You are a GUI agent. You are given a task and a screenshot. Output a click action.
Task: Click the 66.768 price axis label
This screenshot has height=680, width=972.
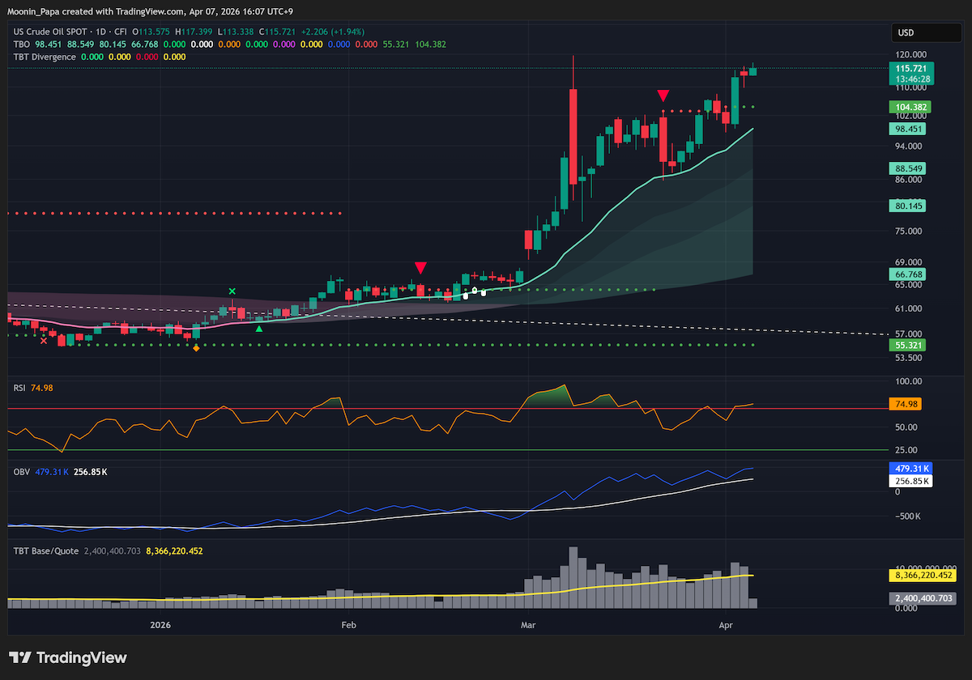pyautogui.click(x=908, y=274)
